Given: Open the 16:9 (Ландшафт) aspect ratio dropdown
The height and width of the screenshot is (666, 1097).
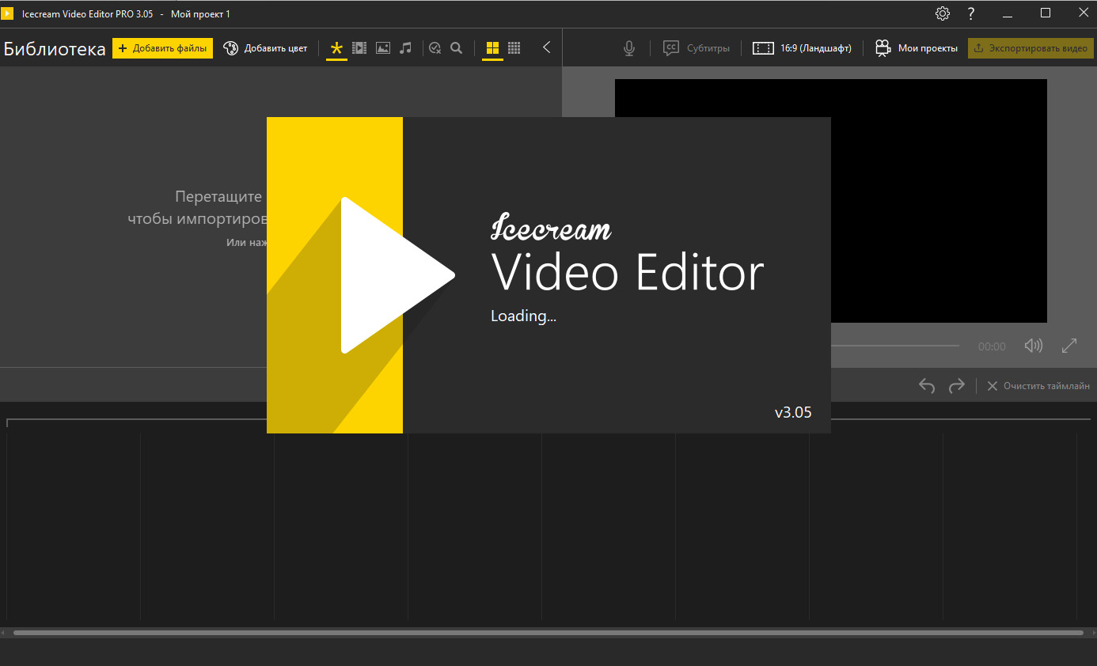Looking at the screenshot, I should (x=802, y=48).
